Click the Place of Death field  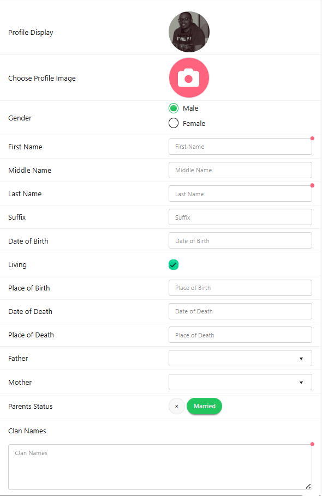(x=240, y=335)
